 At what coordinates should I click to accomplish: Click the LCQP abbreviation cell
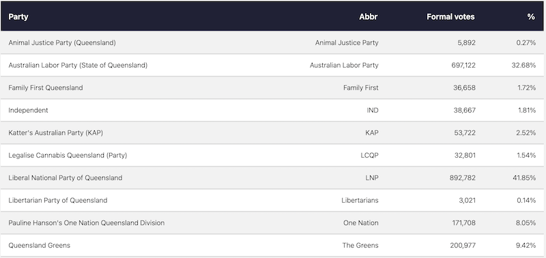click(x=369, y=156)
